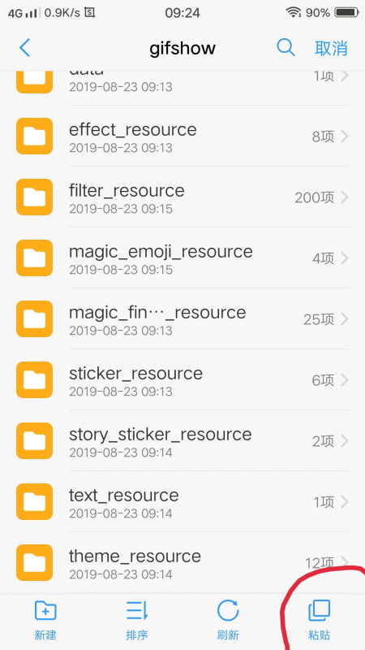
Task: Tap the gifshow title in header
Action: coord(182,49)
